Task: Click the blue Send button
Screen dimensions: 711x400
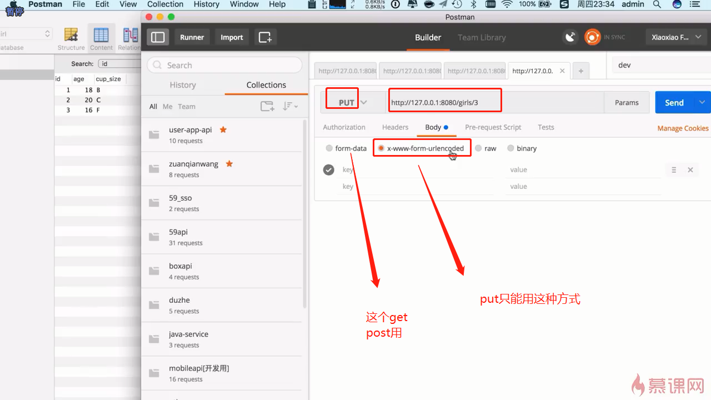Action: [x=674, y=102]
